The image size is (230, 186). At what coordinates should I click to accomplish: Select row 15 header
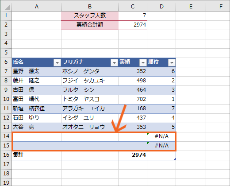click(x=6, y=146)
